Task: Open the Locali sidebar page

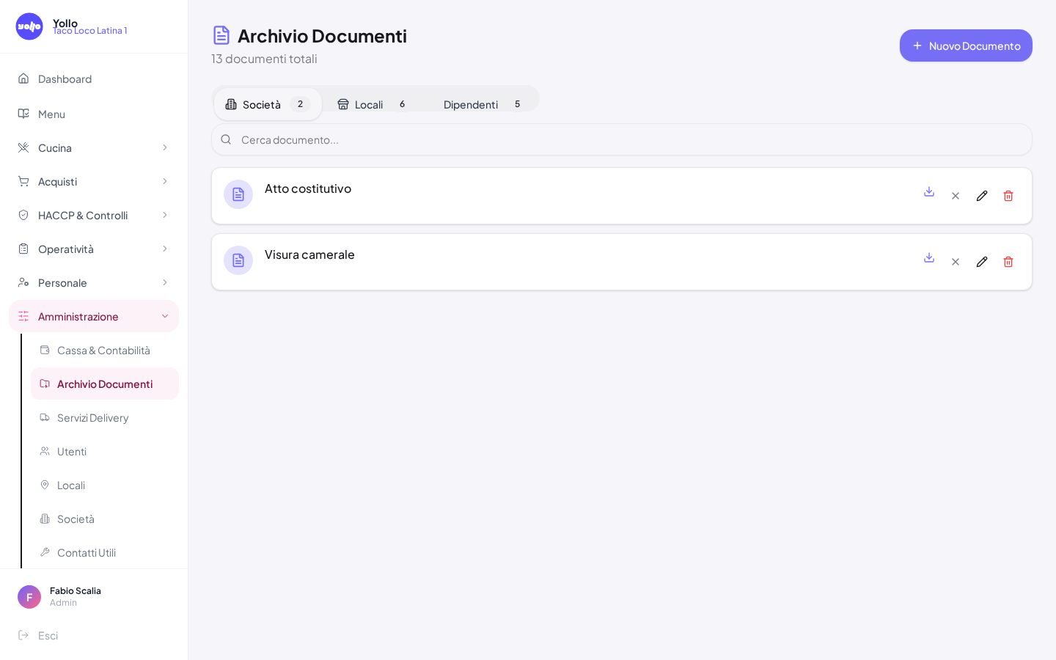Action: [105, 485]
